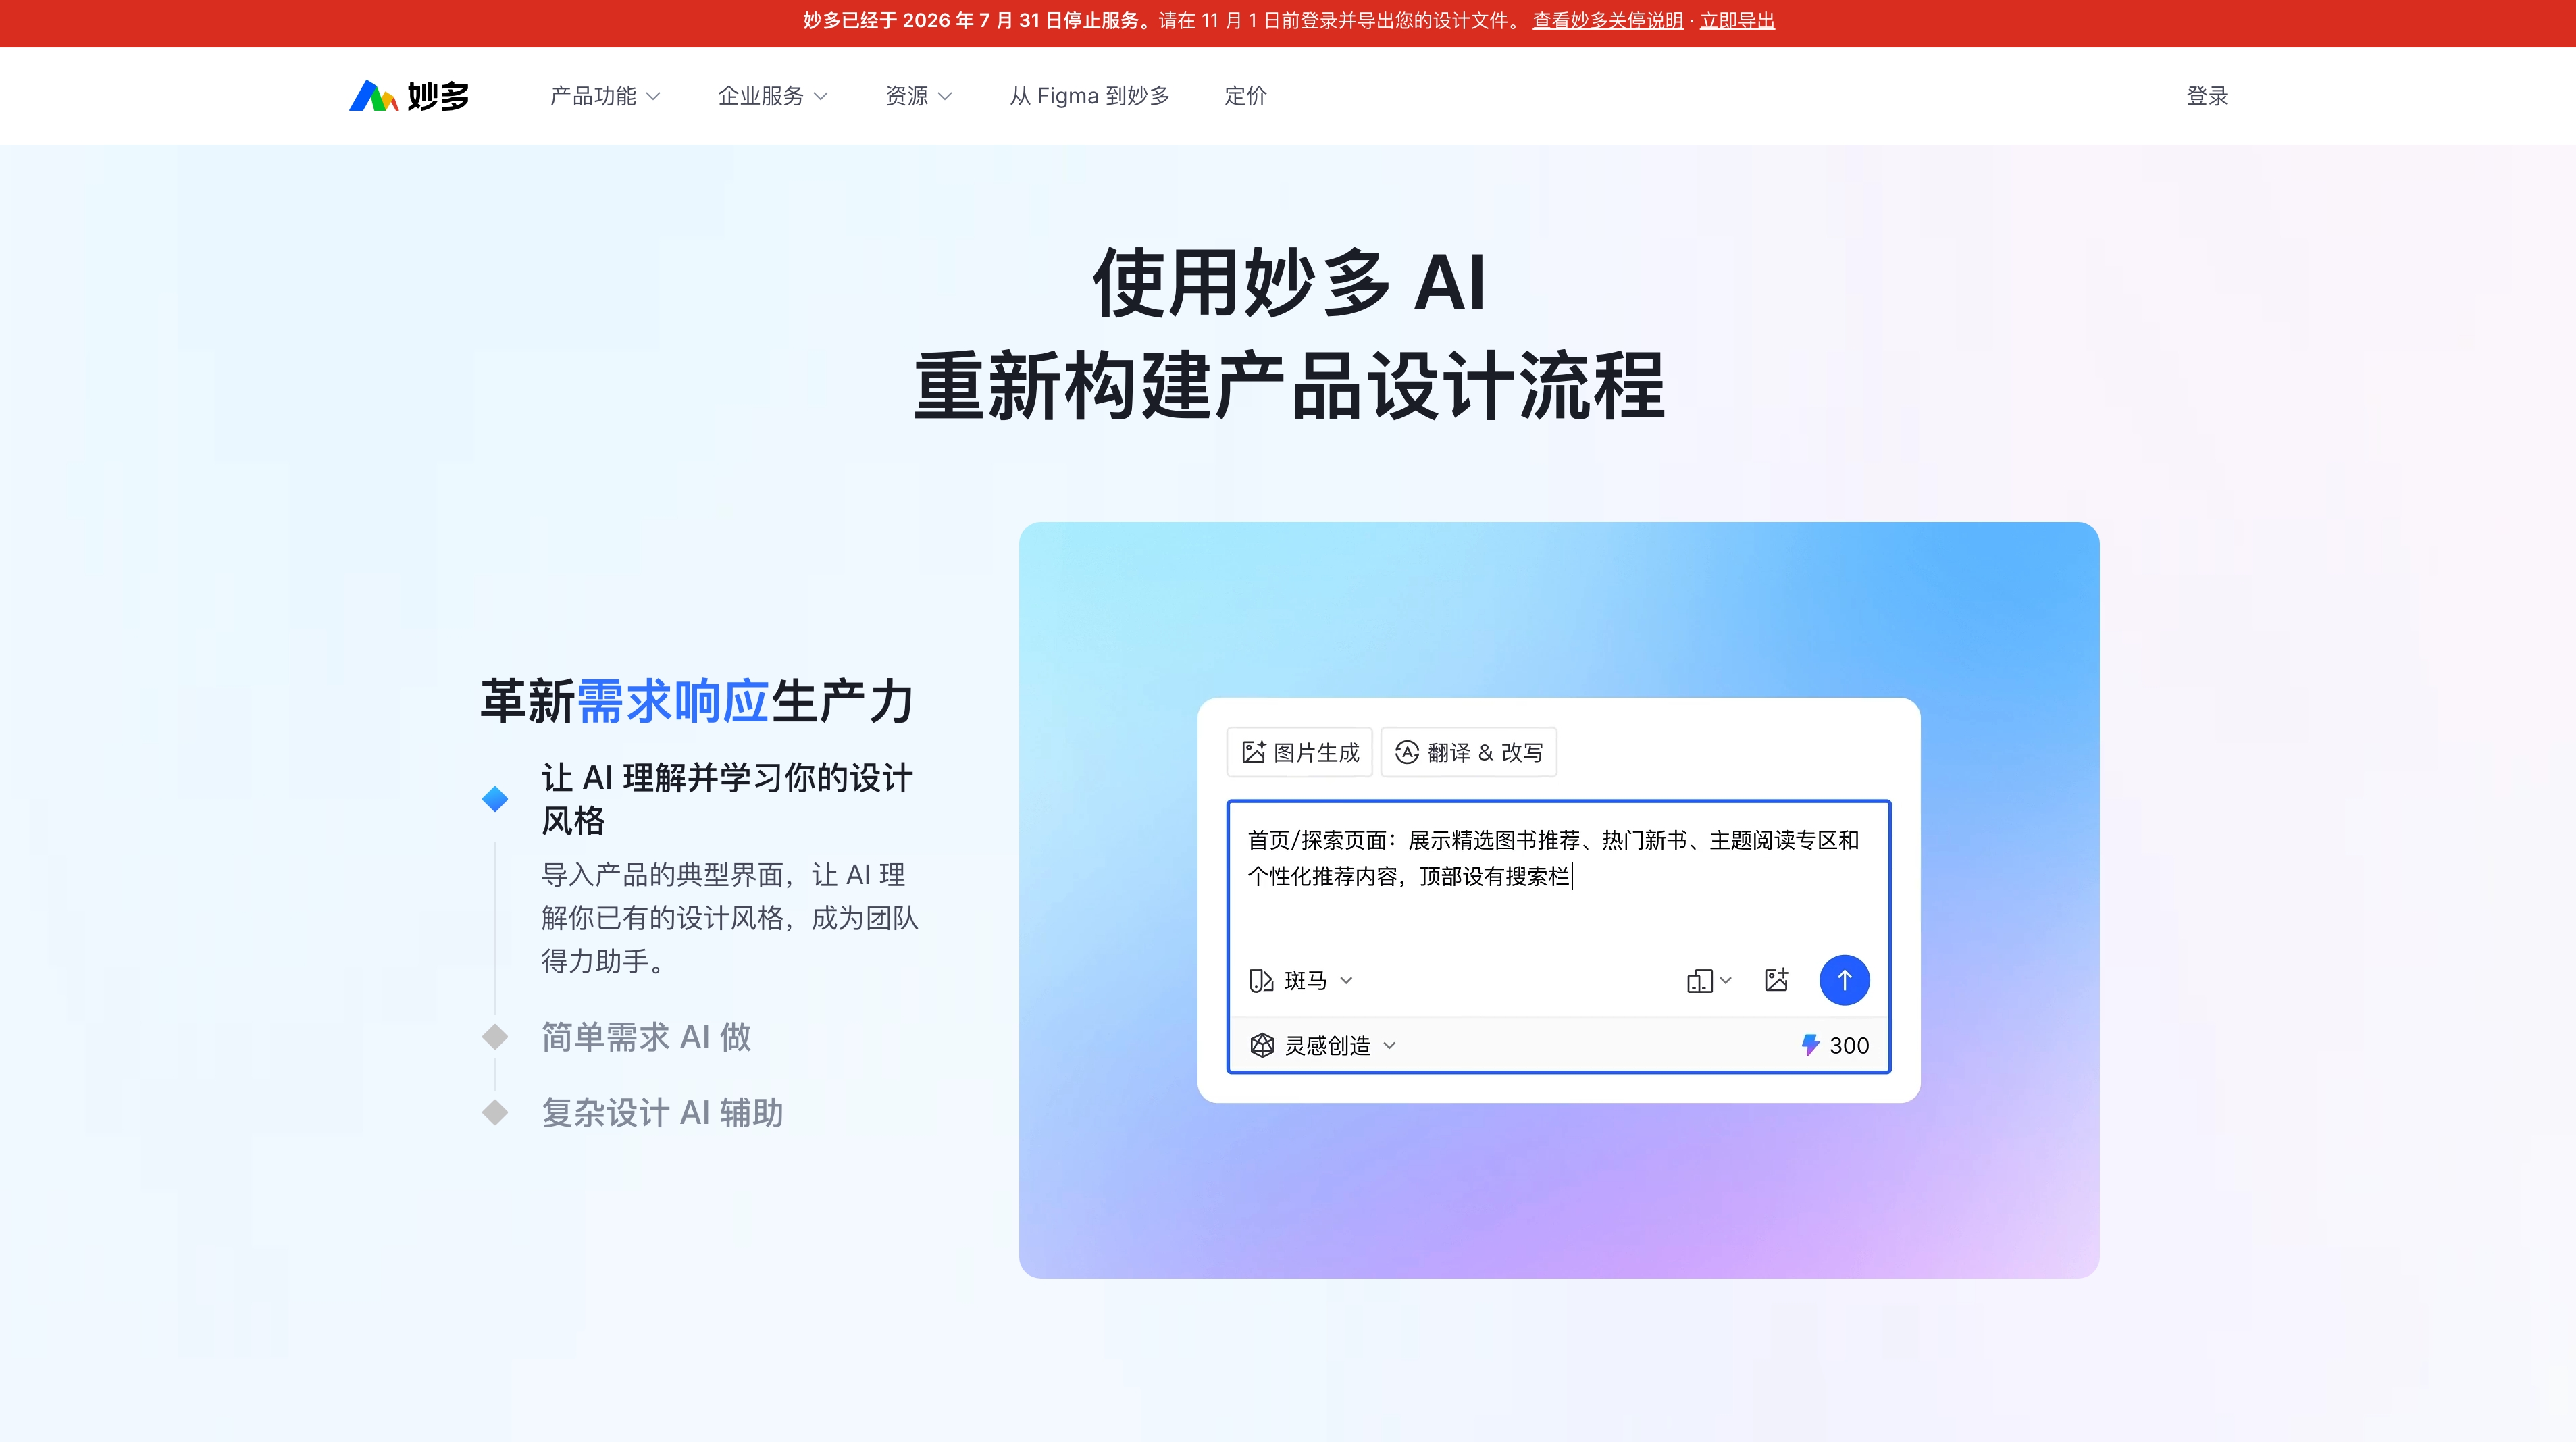Click the 导入产品的典型界面 description paragraph
Image resolution: width=2576 pixels, height=1442 pixels.
pyautogui.click(x=730, y=918)
